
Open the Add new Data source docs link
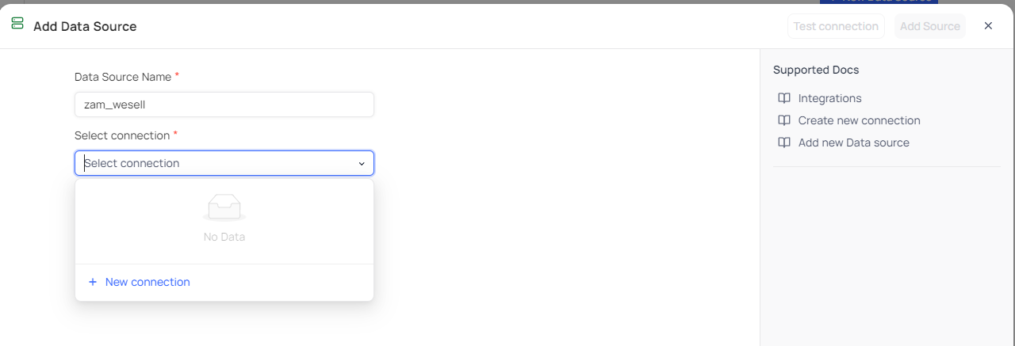(853, 143)
